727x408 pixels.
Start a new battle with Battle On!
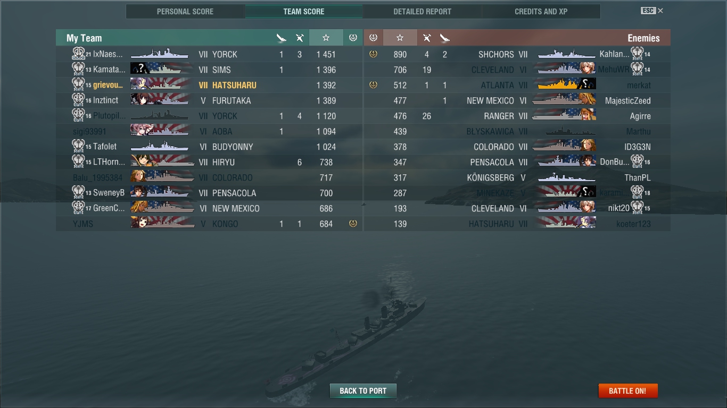coord(627,390)
